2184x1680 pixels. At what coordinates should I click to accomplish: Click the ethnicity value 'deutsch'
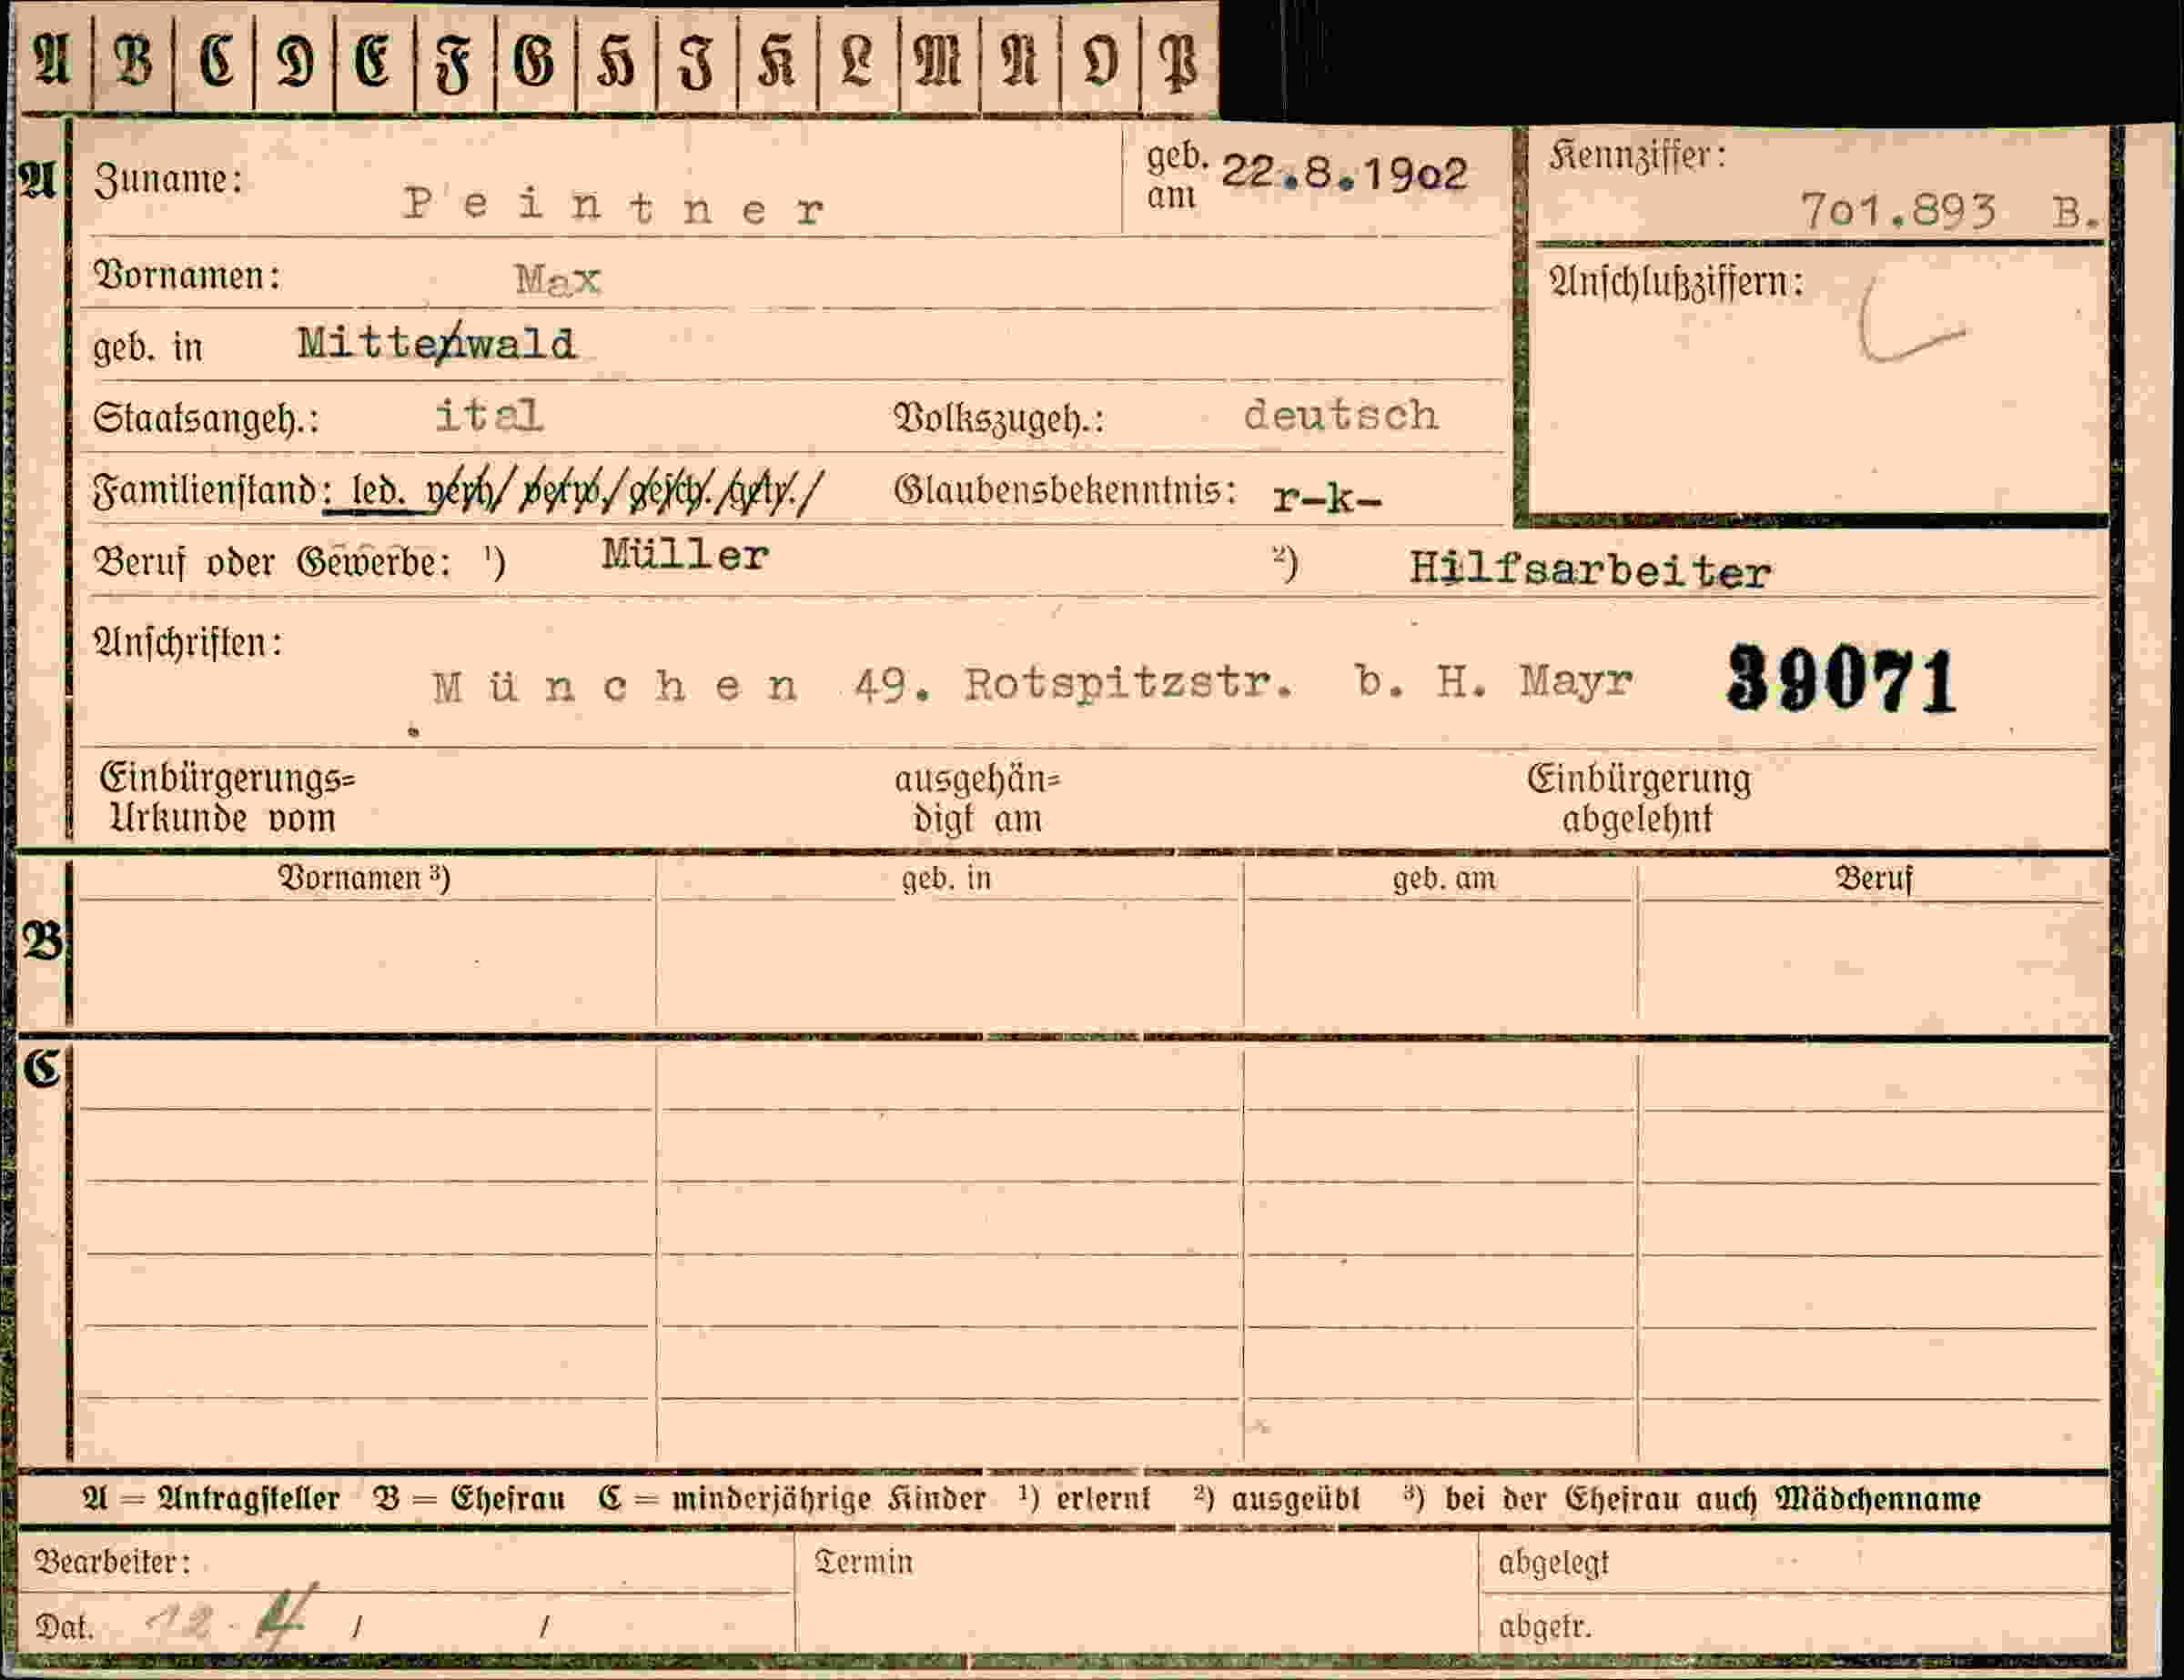[1341, 415]
